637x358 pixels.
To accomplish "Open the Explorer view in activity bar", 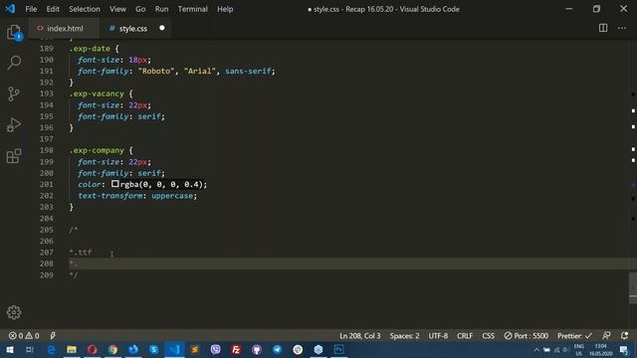I will click(14, 32).
